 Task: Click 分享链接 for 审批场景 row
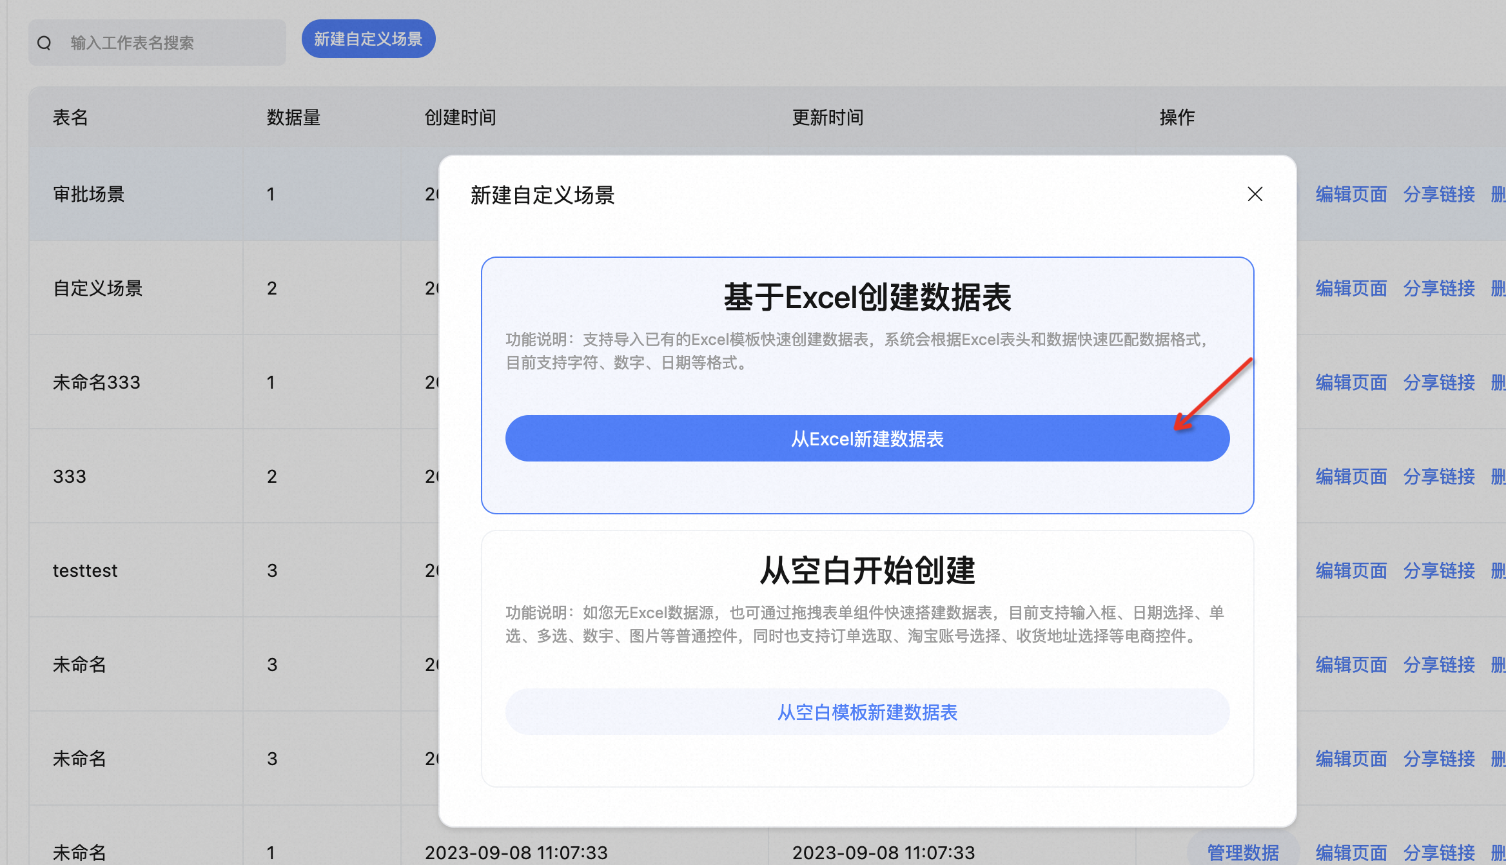pos(1439,194)
